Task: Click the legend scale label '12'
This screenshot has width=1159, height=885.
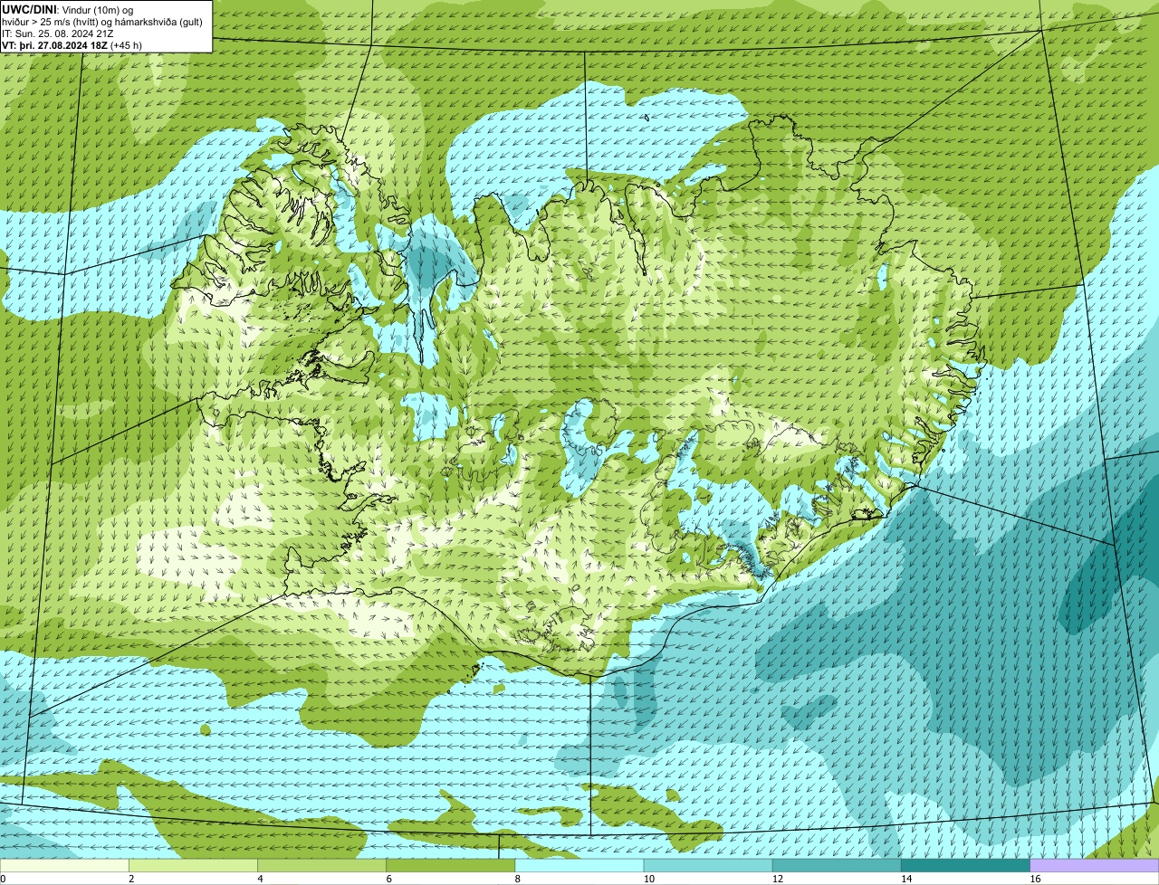Action: [778, 879]
